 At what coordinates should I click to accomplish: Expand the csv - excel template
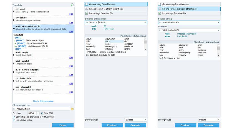click(14, 12)
